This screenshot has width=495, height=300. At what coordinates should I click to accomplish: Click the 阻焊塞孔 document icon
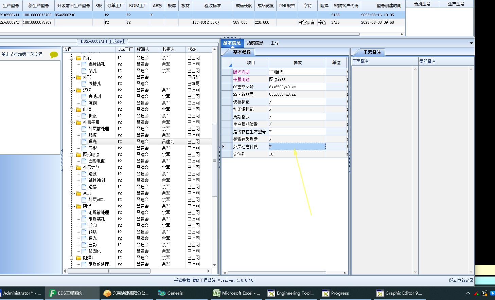84,219
